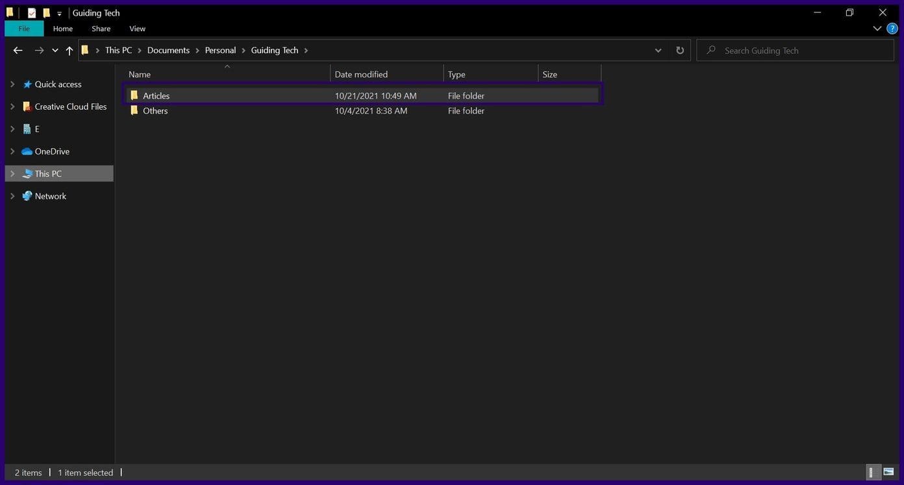
Task: Click the Properties checkmark icon in title bar
Action: pos(32,13)
